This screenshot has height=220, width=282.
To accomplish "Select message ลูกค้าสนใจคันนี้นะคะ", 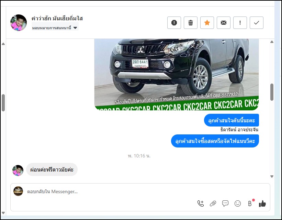I will (232, 120).
